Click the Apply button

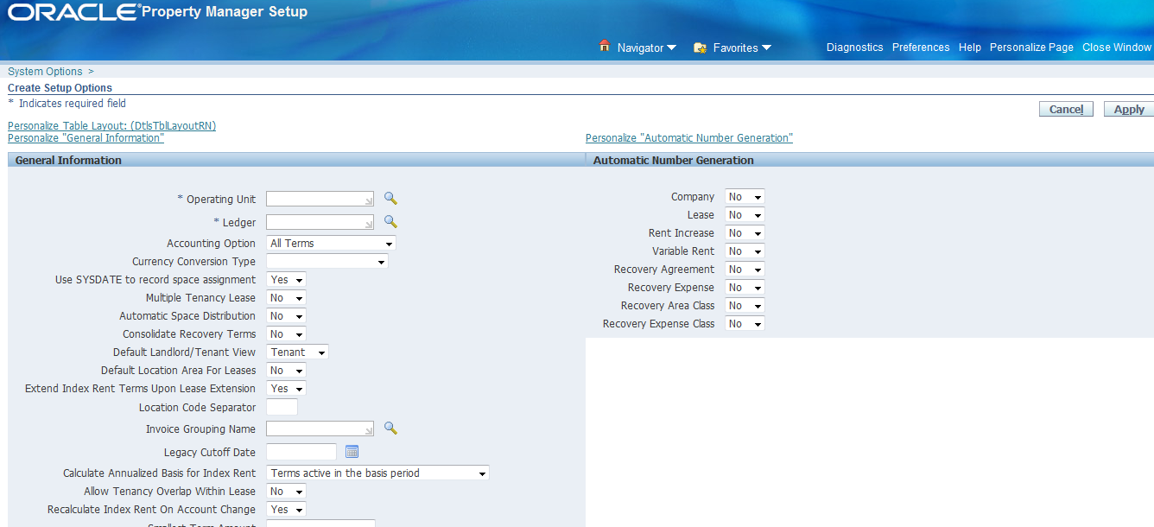(1128, 109)
